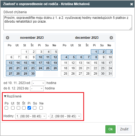The height and width of the screenshot is (136, 135).
Task: Collapse the Rozšírené section
Action: [x=13, y=96]
